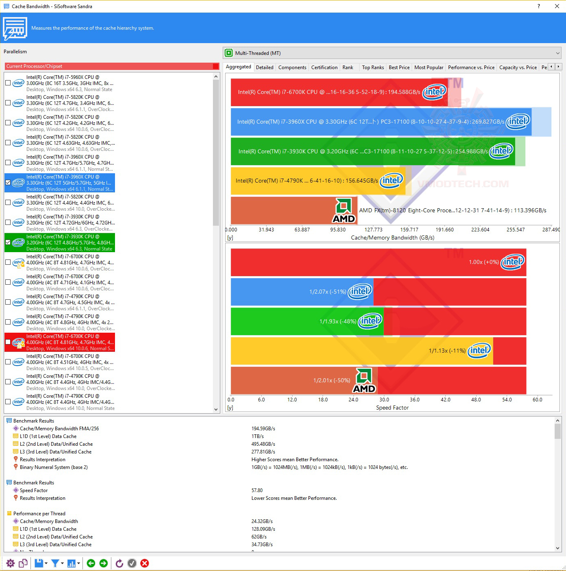Click the yellow icon beside Performance per Thread
Image resolution: width=566 pixels, height=571 pixels.
(x=9, y=513)
